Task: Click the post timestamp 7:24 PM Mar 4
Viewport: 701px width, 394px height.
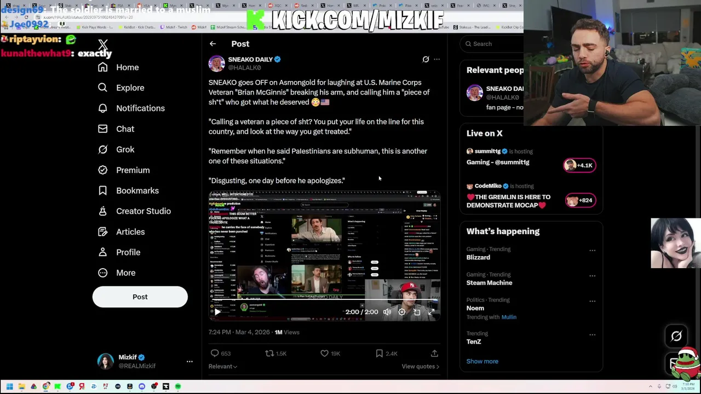Action: point(239,332)
